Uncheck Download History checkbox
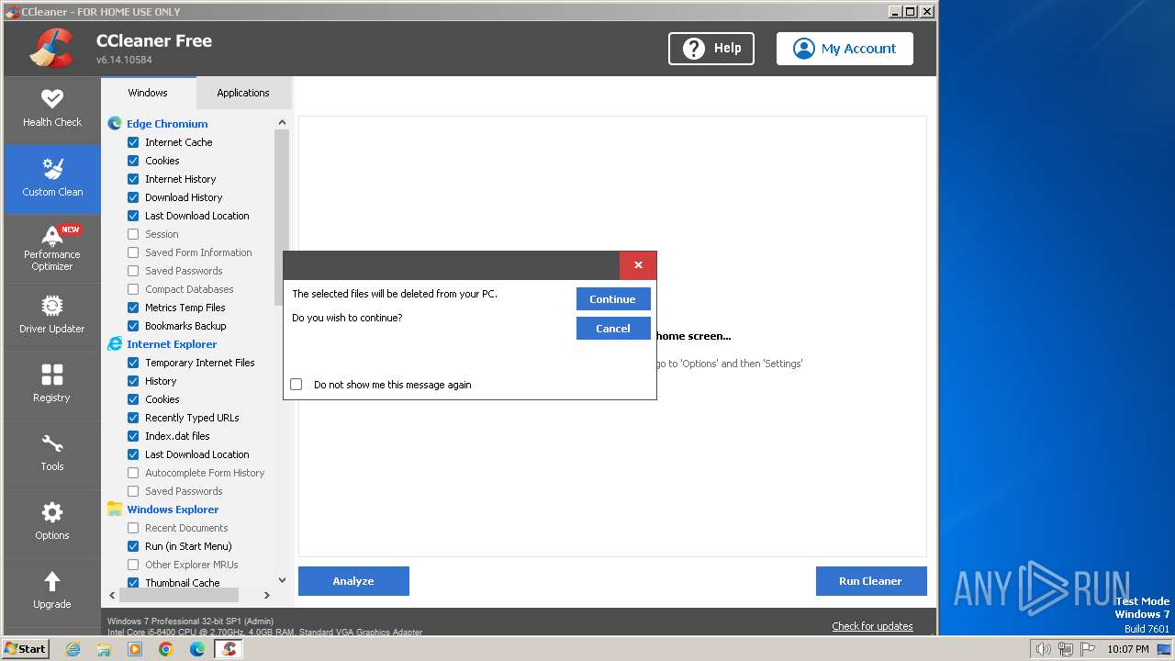This screenshot has height=661, width=1175. (133, 197)
